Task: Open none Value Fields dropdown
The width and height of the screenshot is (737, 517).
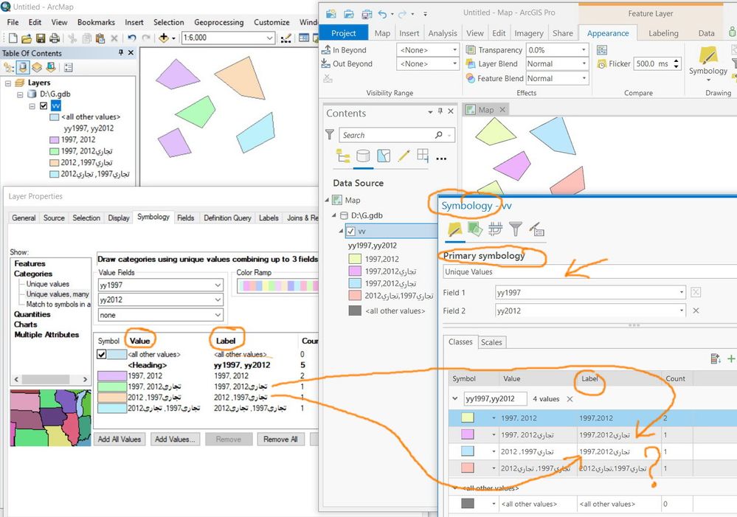Action: click(x=218, y=315)
